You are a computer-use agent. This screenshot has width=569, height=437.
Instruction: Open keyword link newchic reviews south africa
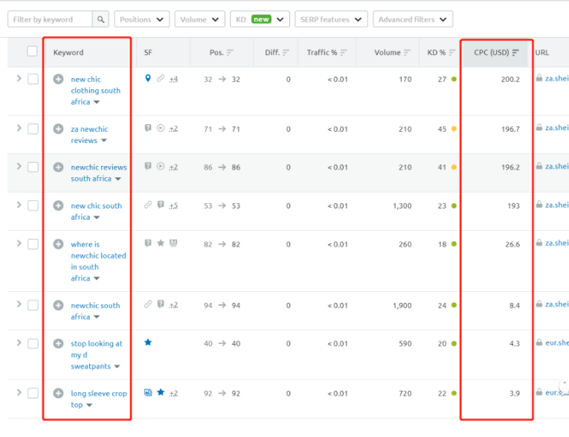point(99,173)
